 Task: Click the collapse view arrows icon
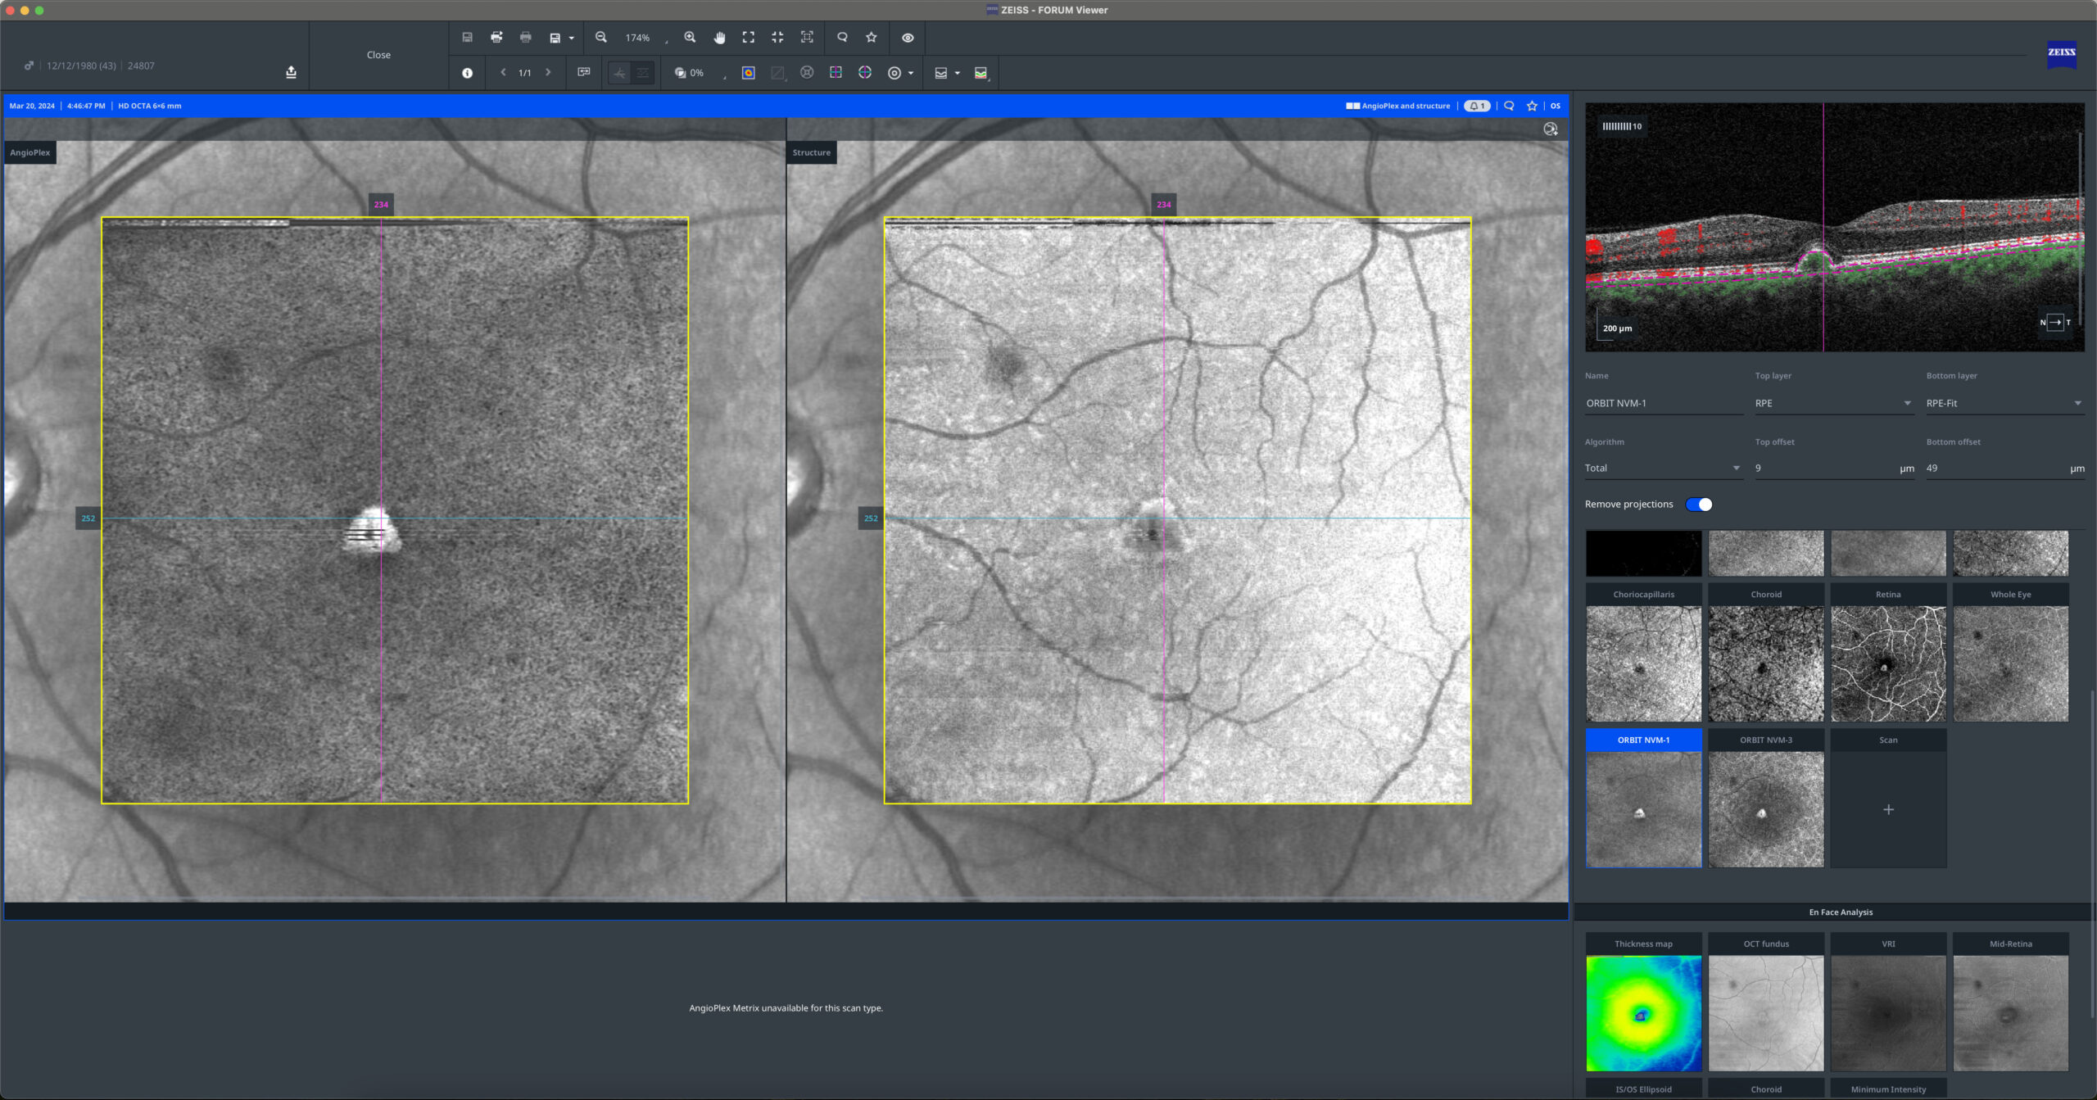tap(777, 38)
